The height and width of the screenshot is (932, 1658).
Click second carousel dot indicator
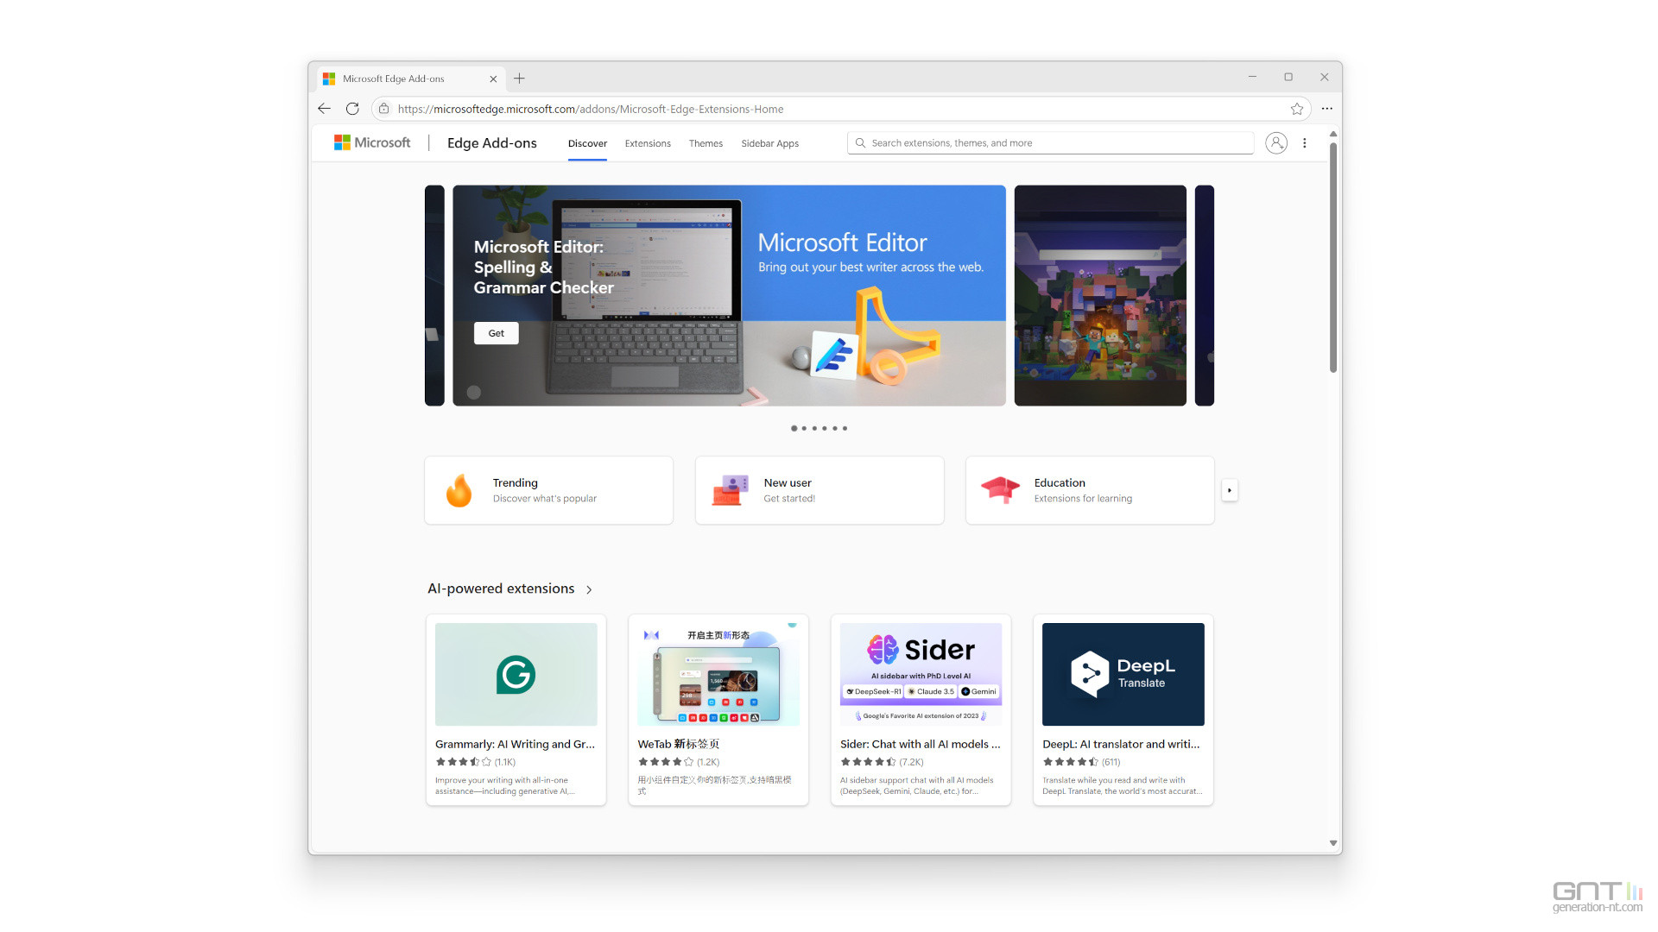(x=804, y=428)
